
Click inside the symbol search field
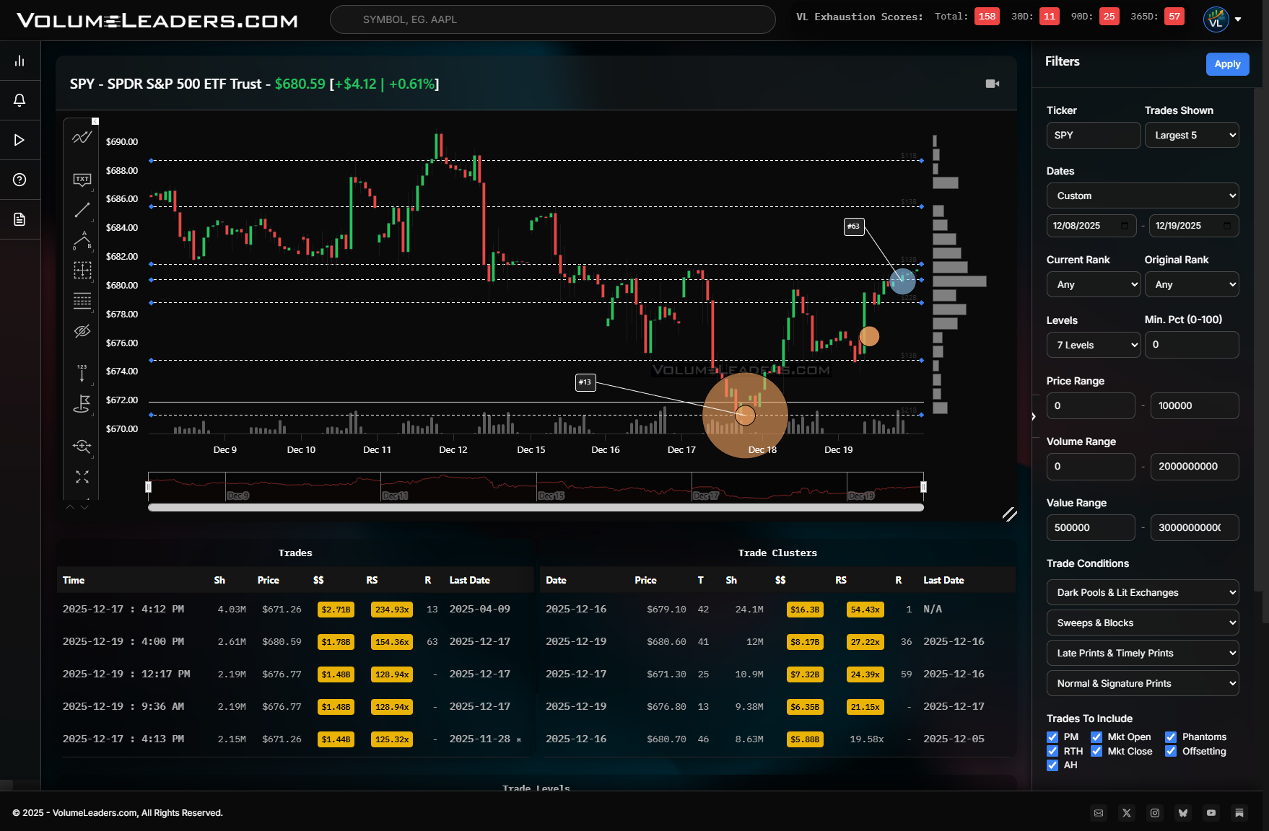(x=553, y=19)
